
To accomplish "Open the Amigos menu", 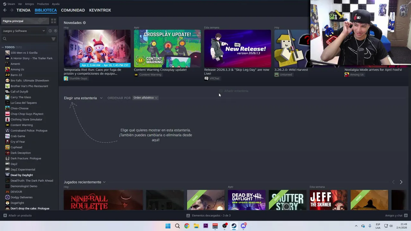I will click(x=30, y=4).
